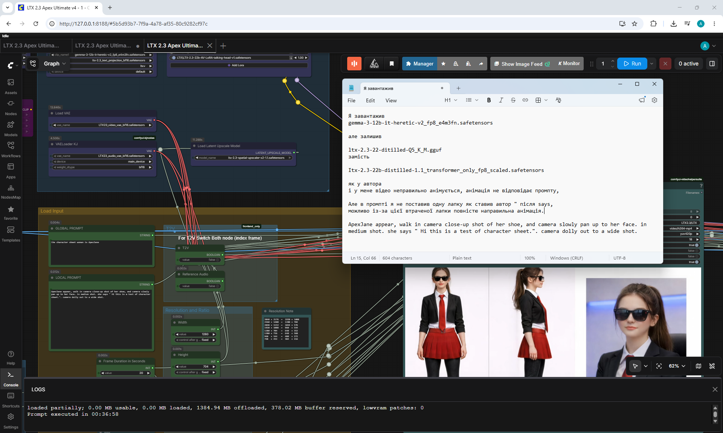Add a new workflow tab in ComfyUI
This screenshot has height=433, width=723.
[x=223, y=46]
